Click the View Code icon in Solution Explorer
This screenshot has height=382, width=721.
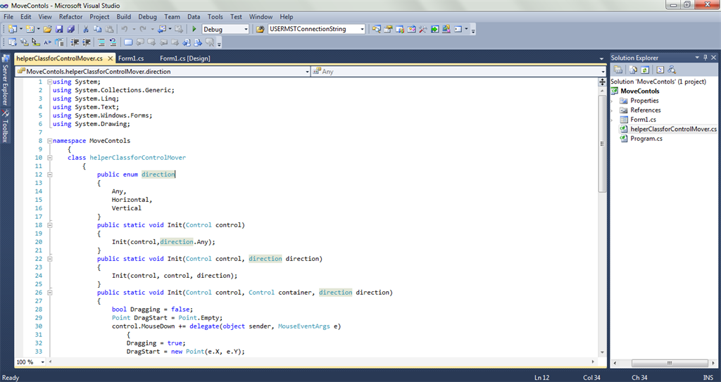point(660,70)
